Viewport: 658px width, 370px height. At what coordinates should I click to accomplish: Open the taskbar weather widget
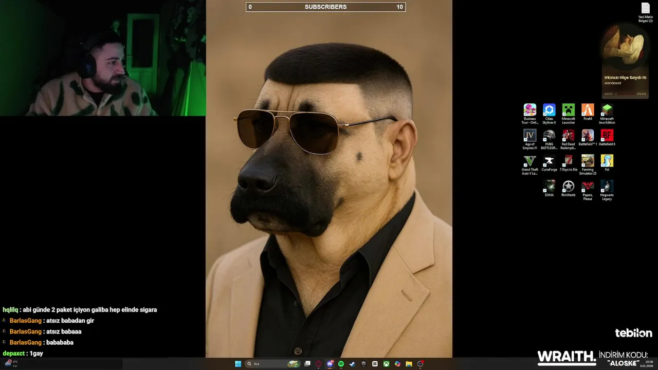pyautogui.click(x=11, y=364)
